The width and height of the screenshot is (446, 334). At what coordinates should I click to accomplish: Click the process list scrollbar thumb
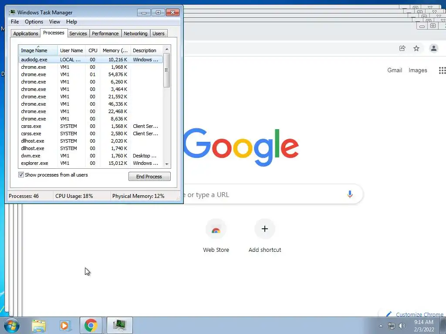coord(167,70)
